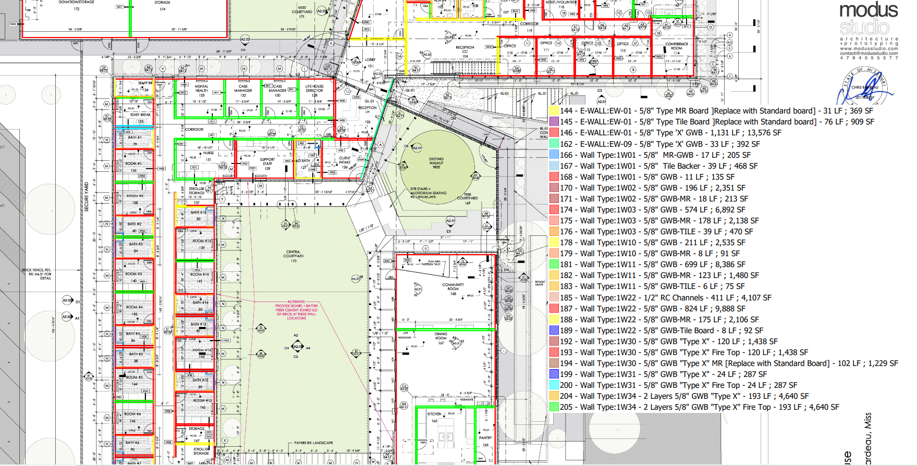Select the red swatch for item 187
Viewport: 917px width, 466px height.
(x=554, y=308)
